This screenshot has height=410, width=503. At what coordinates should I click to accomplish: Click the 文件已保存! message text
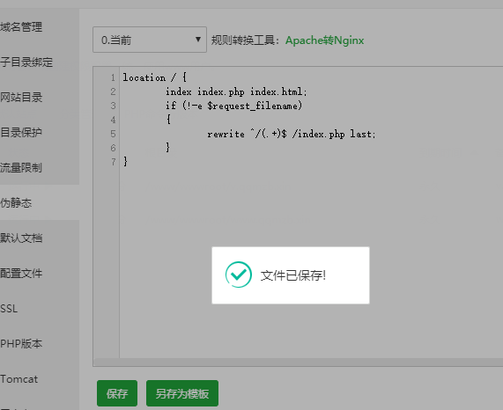click(x=293, y=275)
